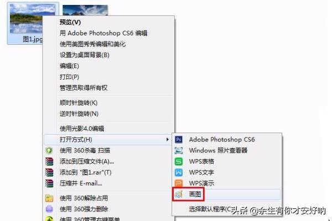332x221 pixels.
Task: Select 逆时针旋转(N) option
Action: 79,114
